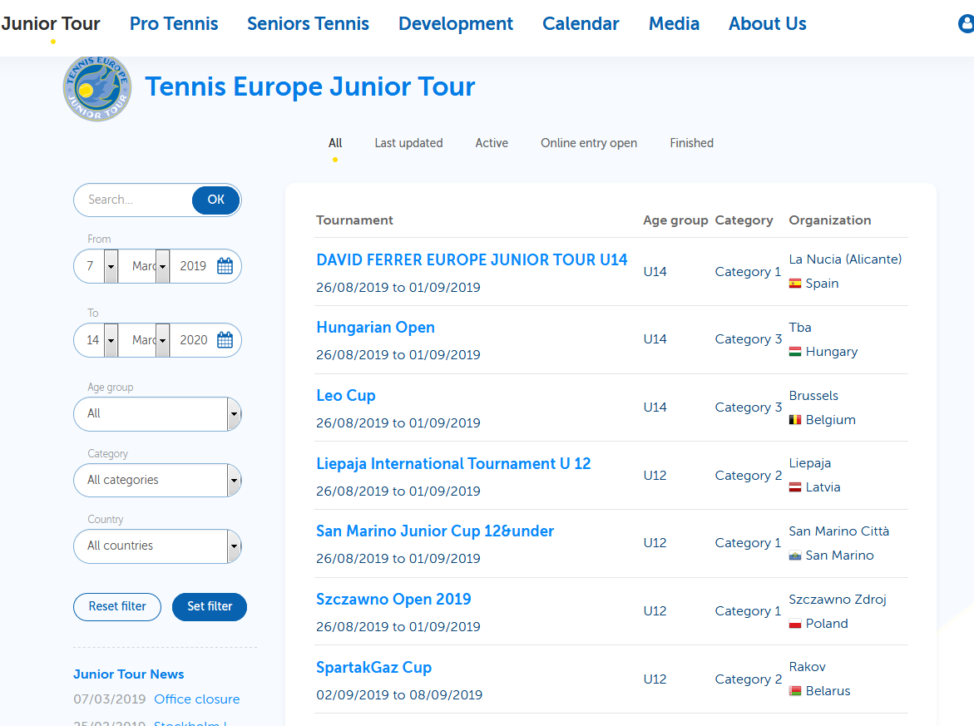Expand the From month dropdown
The width and height of the screenshot is (974, 726).
point(162,266)
